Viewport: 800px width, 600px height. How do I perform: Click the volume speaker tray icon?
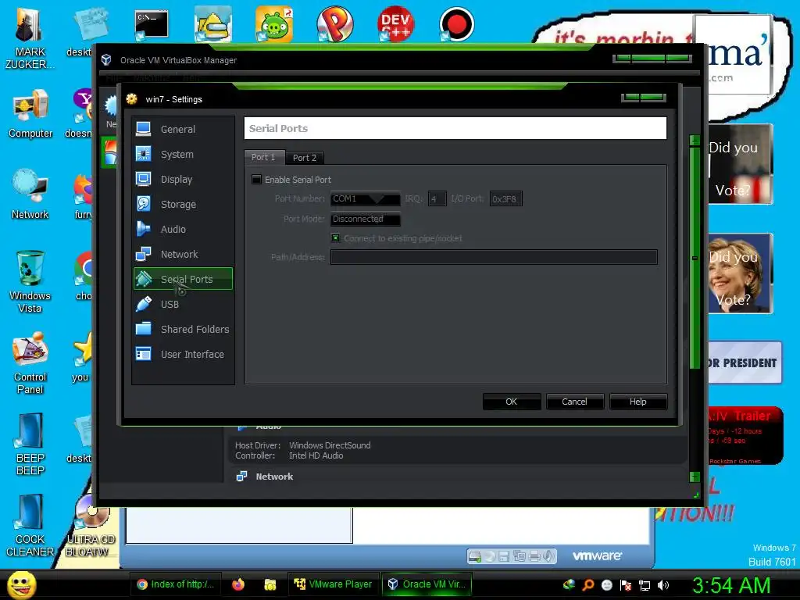(663, 585)
